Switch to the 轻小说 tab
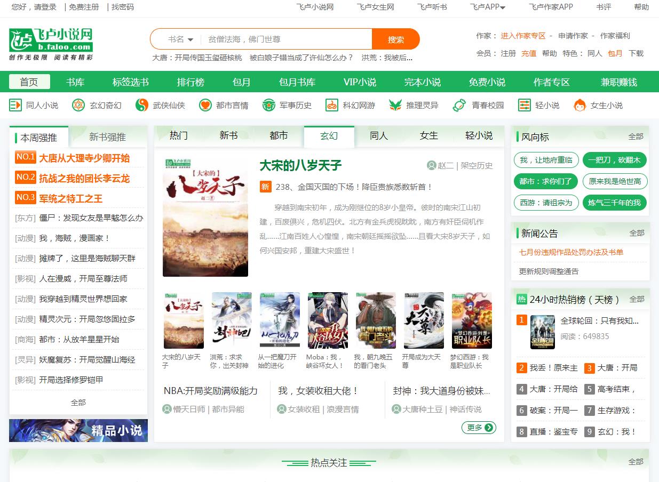This screenshot has height=482, width=659. [x=479, y=135]
